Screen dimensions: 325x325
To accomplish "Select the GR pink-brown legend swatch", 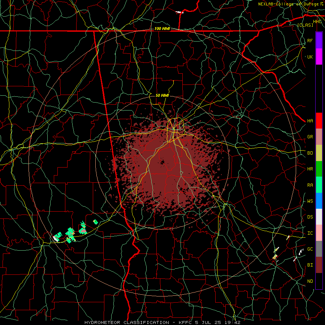I will (x=319, y=137).
